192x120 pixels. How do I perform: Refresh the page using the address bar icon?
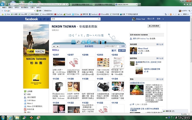point(66,4)
